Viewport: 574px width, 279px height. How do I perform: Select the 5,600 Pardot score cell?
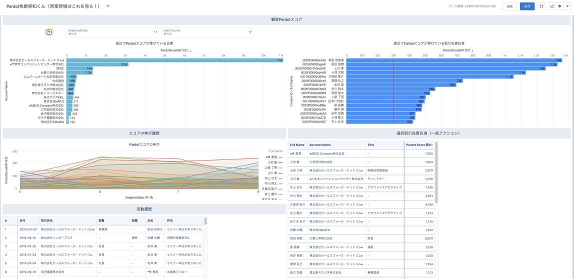tap(419, 238)
